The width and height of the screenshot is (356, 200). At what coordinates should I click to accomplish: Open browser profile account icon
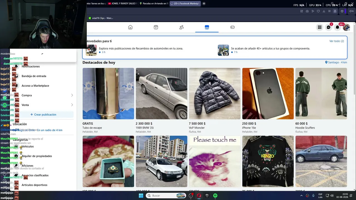pos(335,11)
